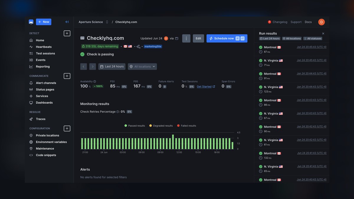Click the Dashboards monitor icon
Viewport: 354px width, 199px height.
click(31, 103)
